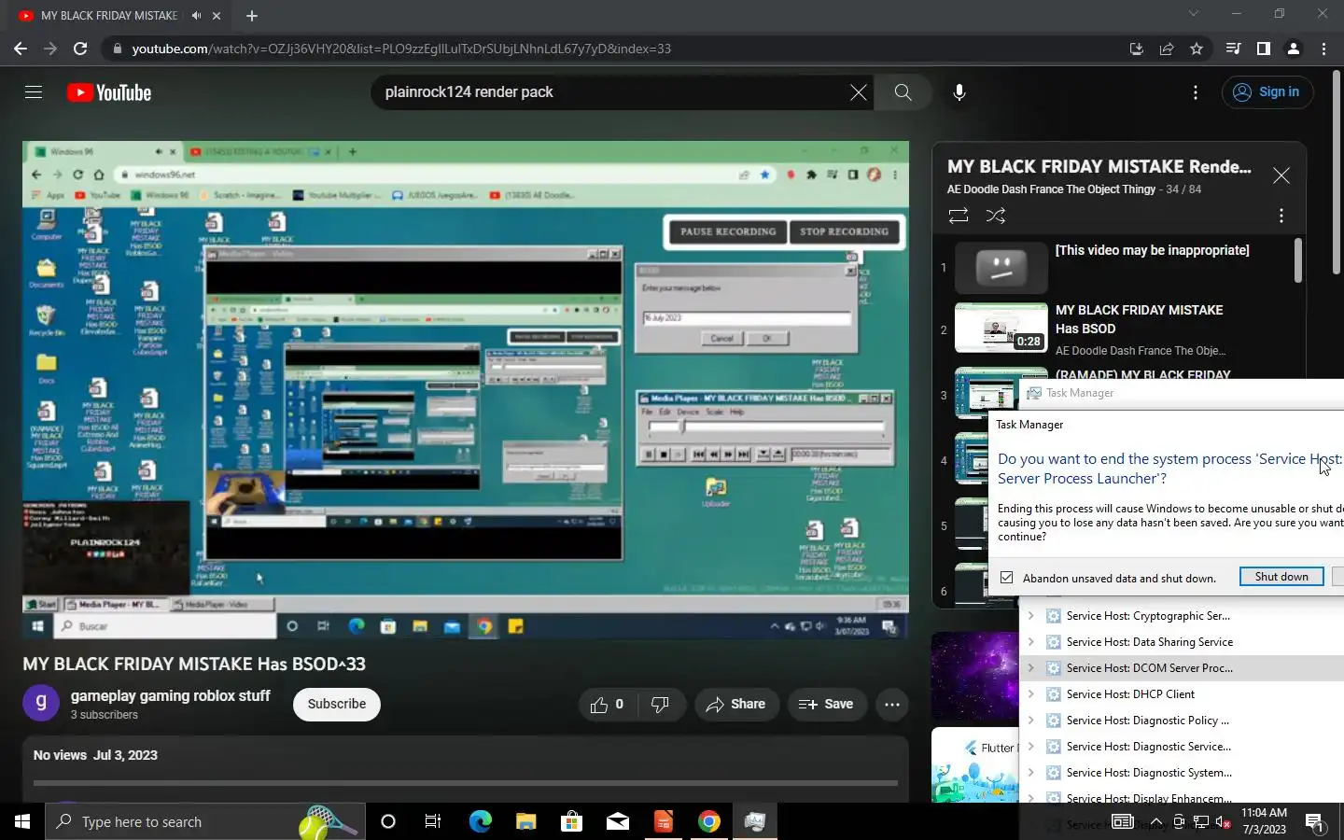This screenshot has width=1344, height=840.
Task: Bookmark this page with the star
Action: pos(1197,49)
